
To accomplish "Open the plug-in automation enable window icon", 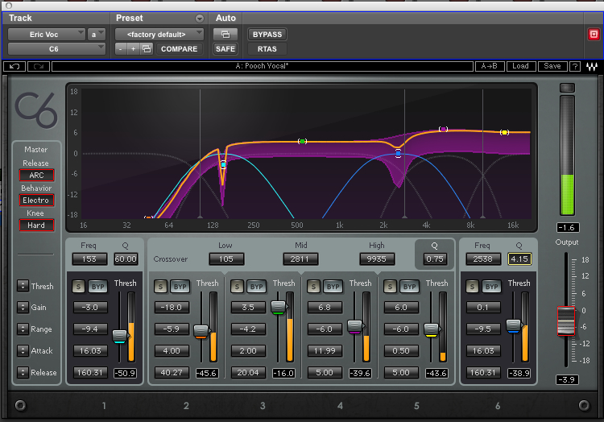I will click(225, 35).
